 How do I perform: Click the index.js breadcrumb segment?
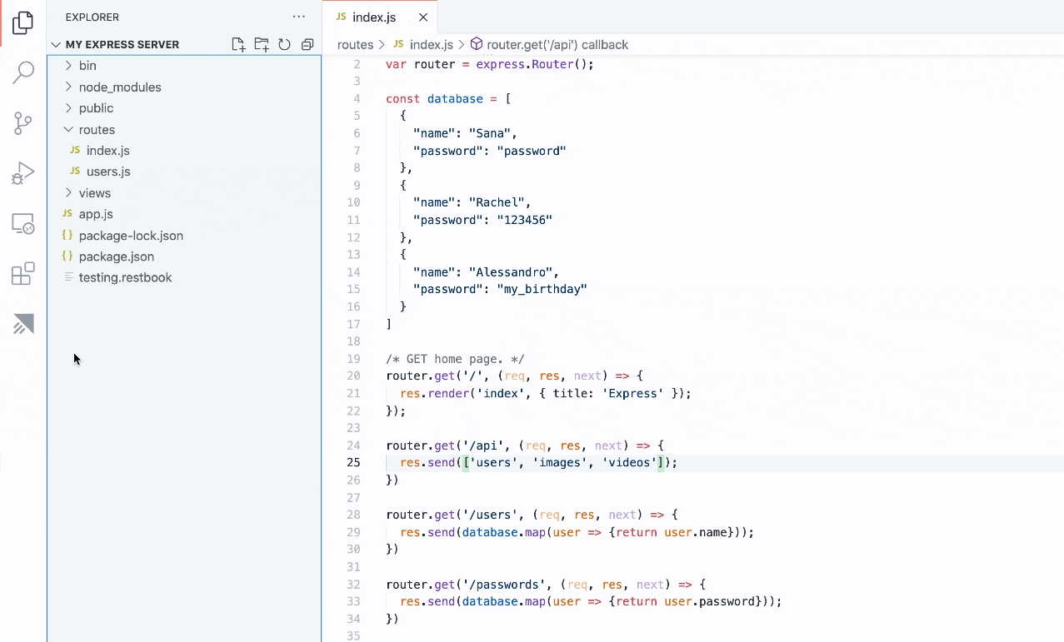point(431,44)
